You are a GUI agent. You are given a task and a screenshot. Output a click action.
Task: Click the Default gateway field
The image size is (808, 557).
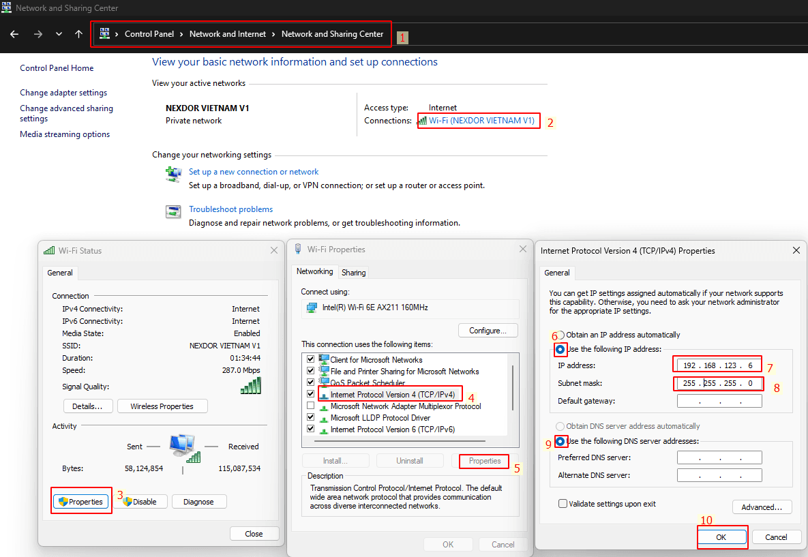click(x=719, y=401)
